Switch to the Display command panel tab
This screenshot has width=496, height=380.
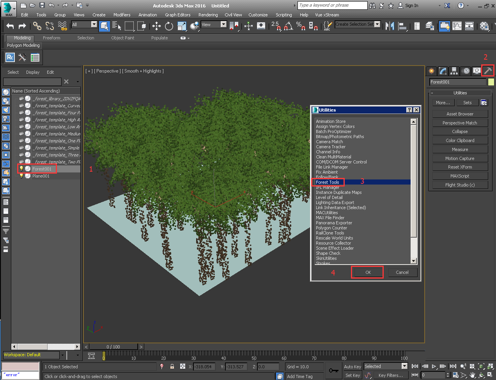coord(477,71)
